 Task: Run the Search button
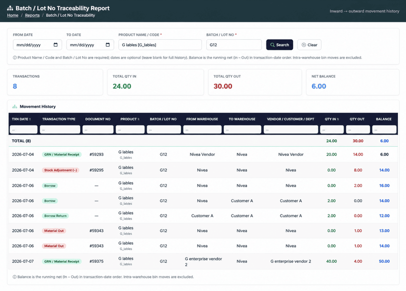279,45
